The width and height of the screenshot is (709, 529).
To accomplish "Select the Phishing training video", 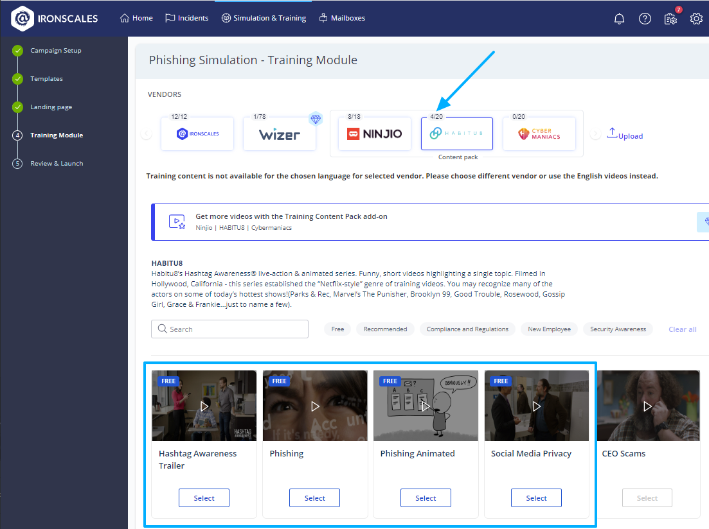I will tap(314, 498).
